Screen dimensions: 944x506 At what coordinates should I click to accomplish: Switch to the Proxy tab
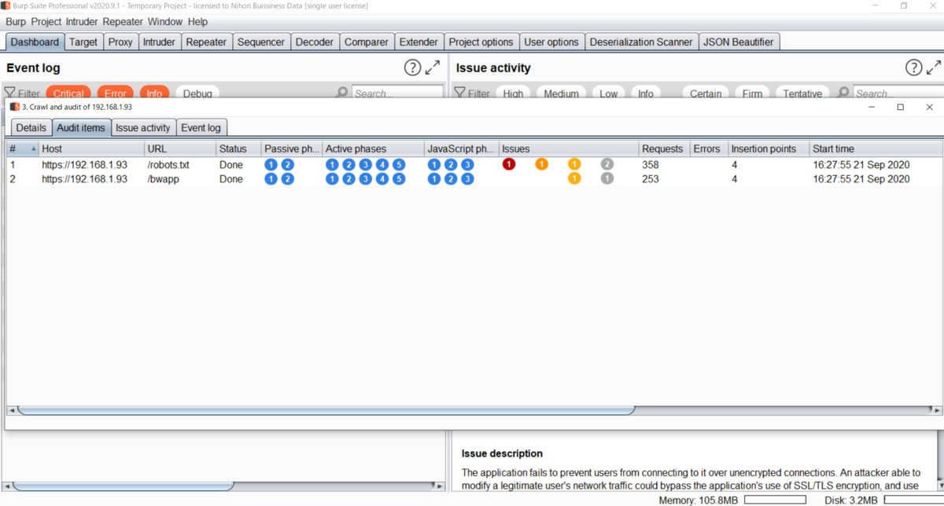click(x=120, y=42)
